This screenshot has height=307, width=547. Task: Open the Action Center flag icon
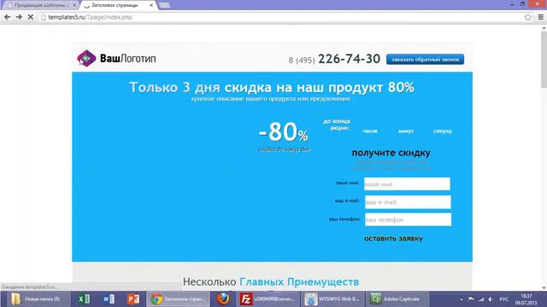[x=471, y=299]
